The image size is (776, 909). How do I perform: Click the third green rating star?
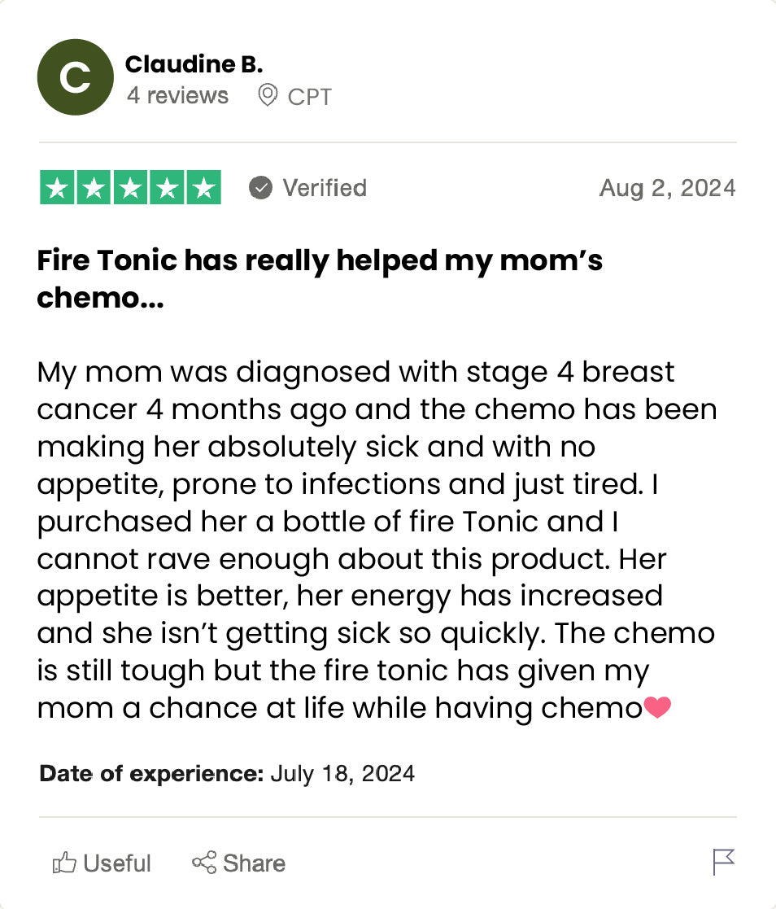130,188
